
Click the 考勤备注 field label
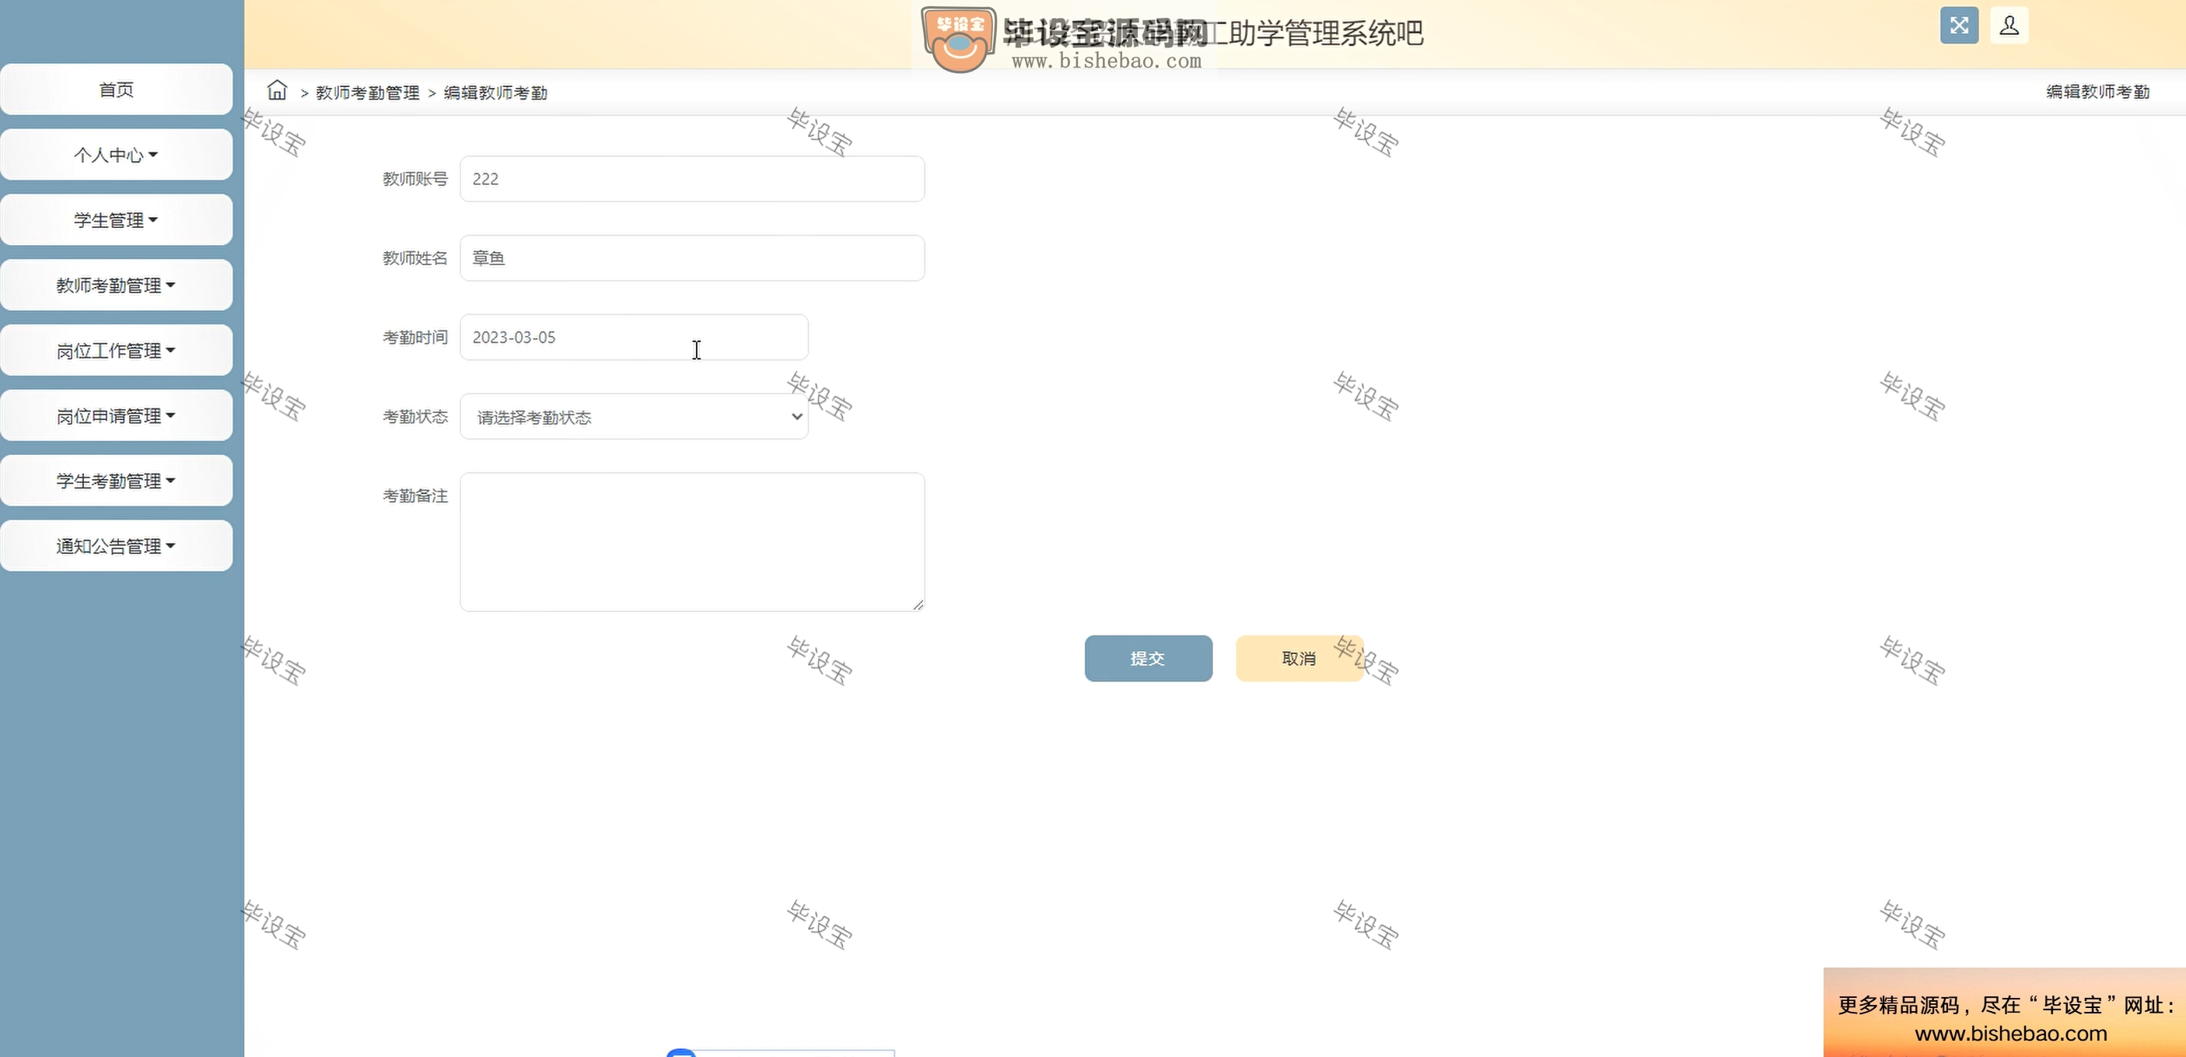415,495
